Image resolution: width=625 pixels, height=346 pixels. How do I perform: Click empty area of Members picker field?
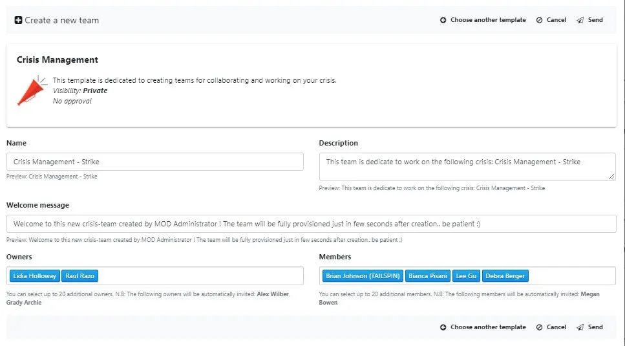point(572,276)
